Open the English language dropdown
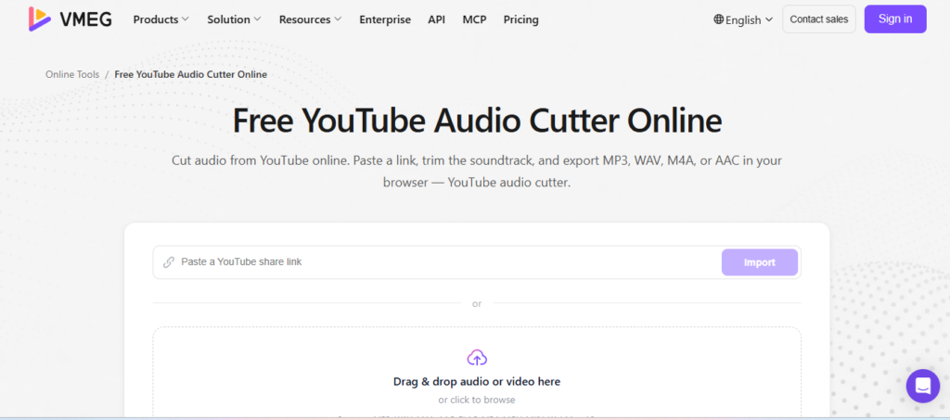This screenshot has width=950, height=420. point(743,20)
